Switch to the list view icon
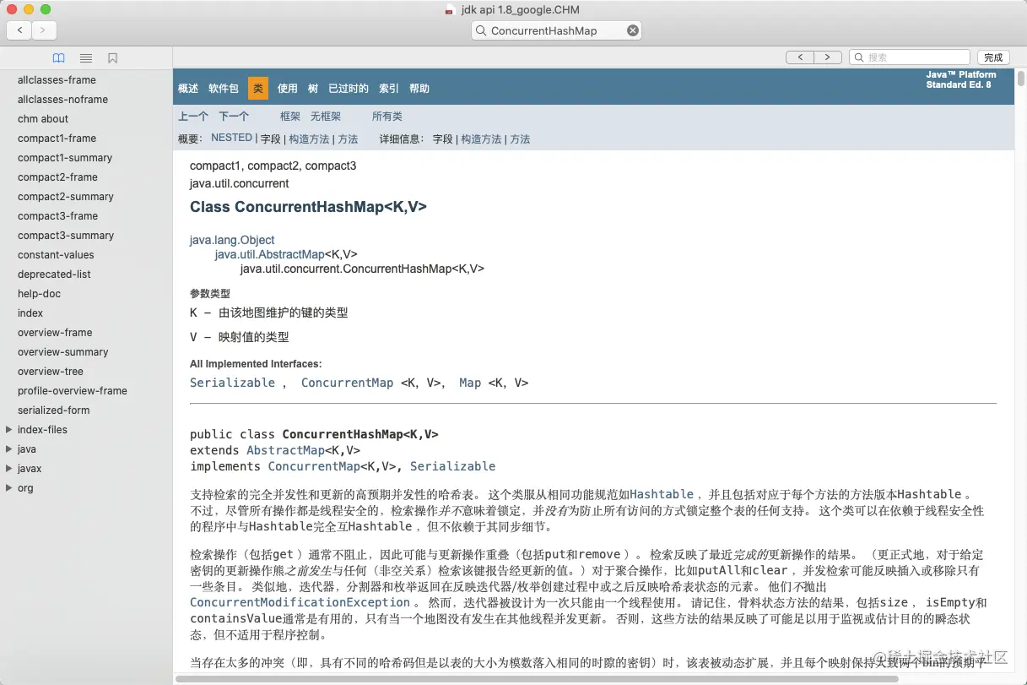The image size is (1027, 685). pyautogui.click(x=85, y=57)
